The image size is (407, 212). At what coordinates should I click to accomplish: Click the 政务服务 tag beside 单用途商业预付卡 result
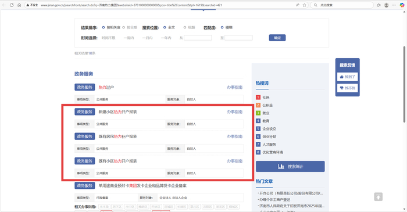coord(85,185)
